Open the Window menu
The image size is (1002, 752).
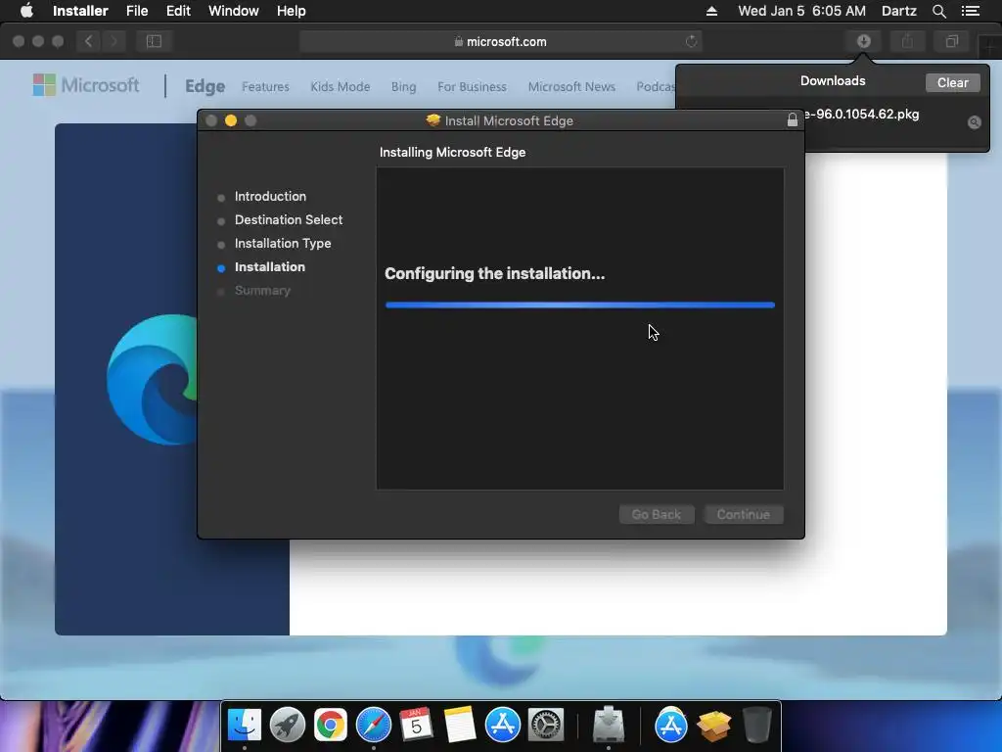tap(233, 11)
